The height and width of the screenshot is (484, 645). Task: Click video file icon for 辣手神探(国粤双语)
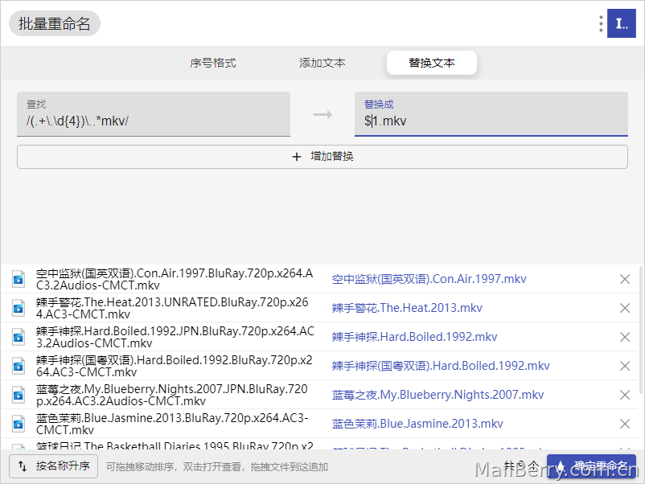coord(18,366)
